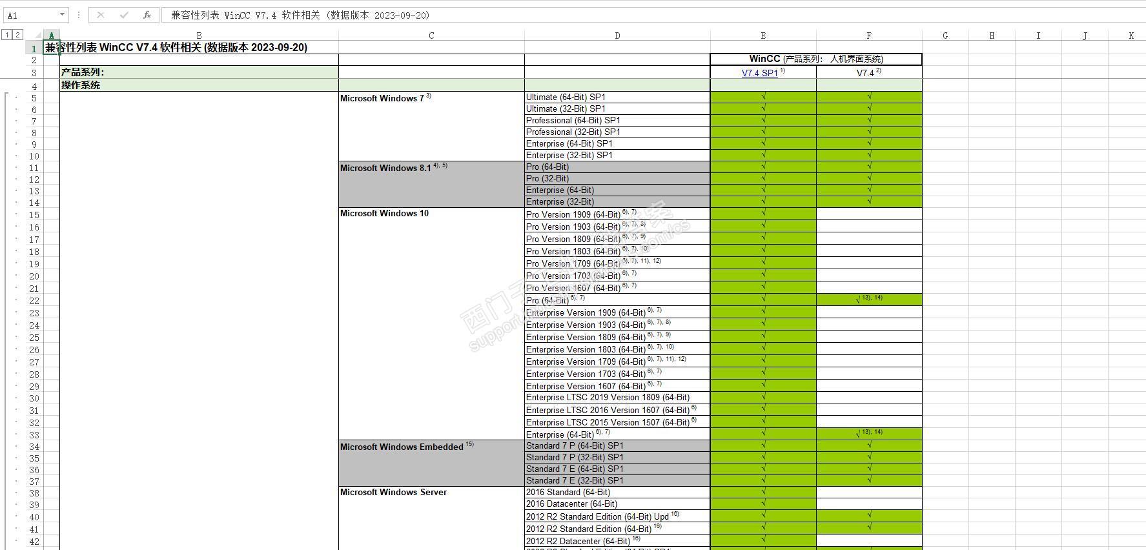The width and height of the screenshot is (1146, 550).
Task: Open the V7.4 SP1 hyperlink
Action: point(759,73)
